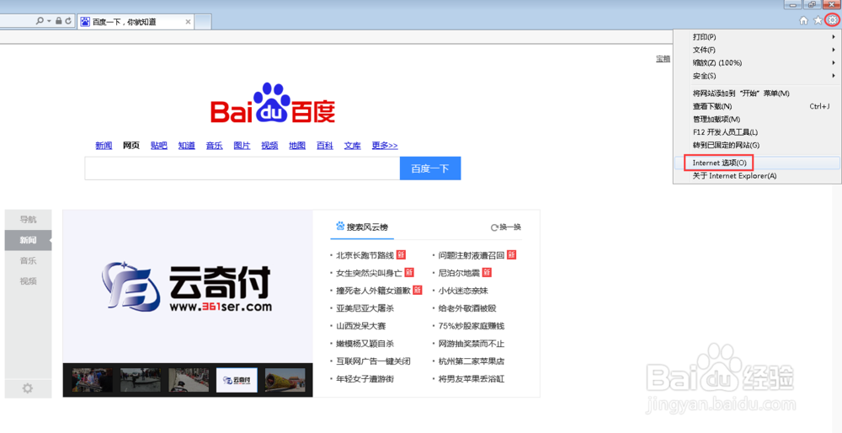This screenshot has height=433, width=842.
Task: Click the 贴吧 link
Action: [159, 146]
